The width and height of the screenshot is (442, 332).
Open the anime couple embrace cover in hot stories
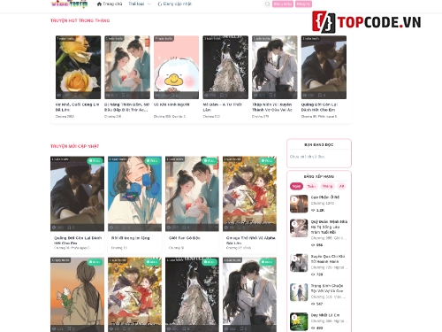[275, 67]
